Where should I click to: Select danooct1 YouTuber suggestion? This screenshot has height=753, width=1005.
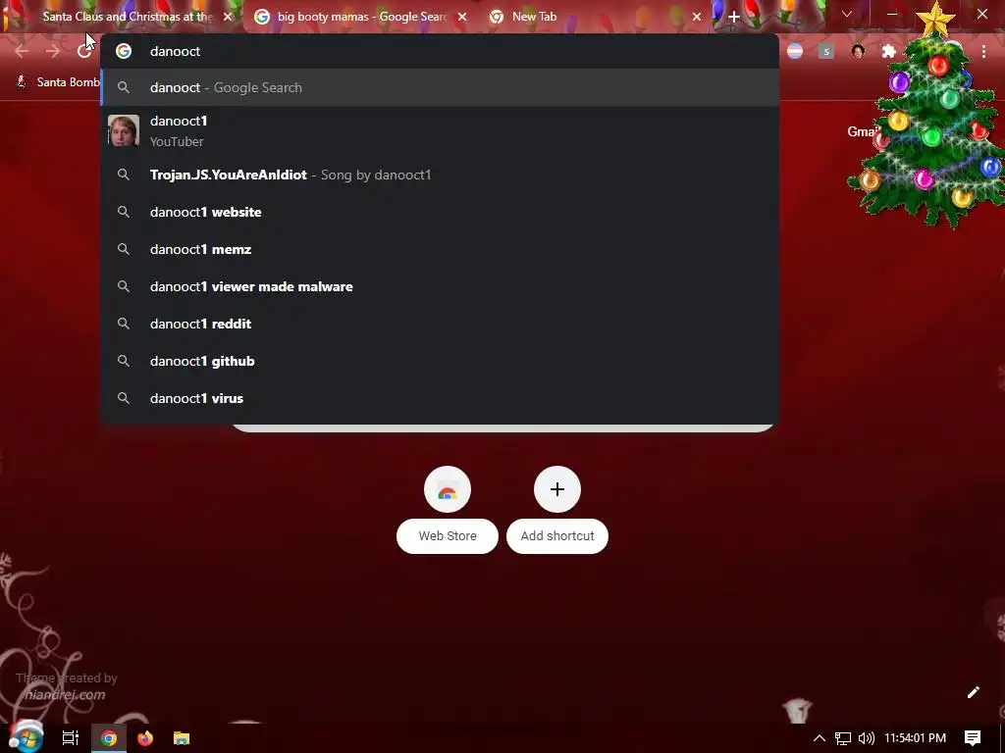click(x=440, y=130)
